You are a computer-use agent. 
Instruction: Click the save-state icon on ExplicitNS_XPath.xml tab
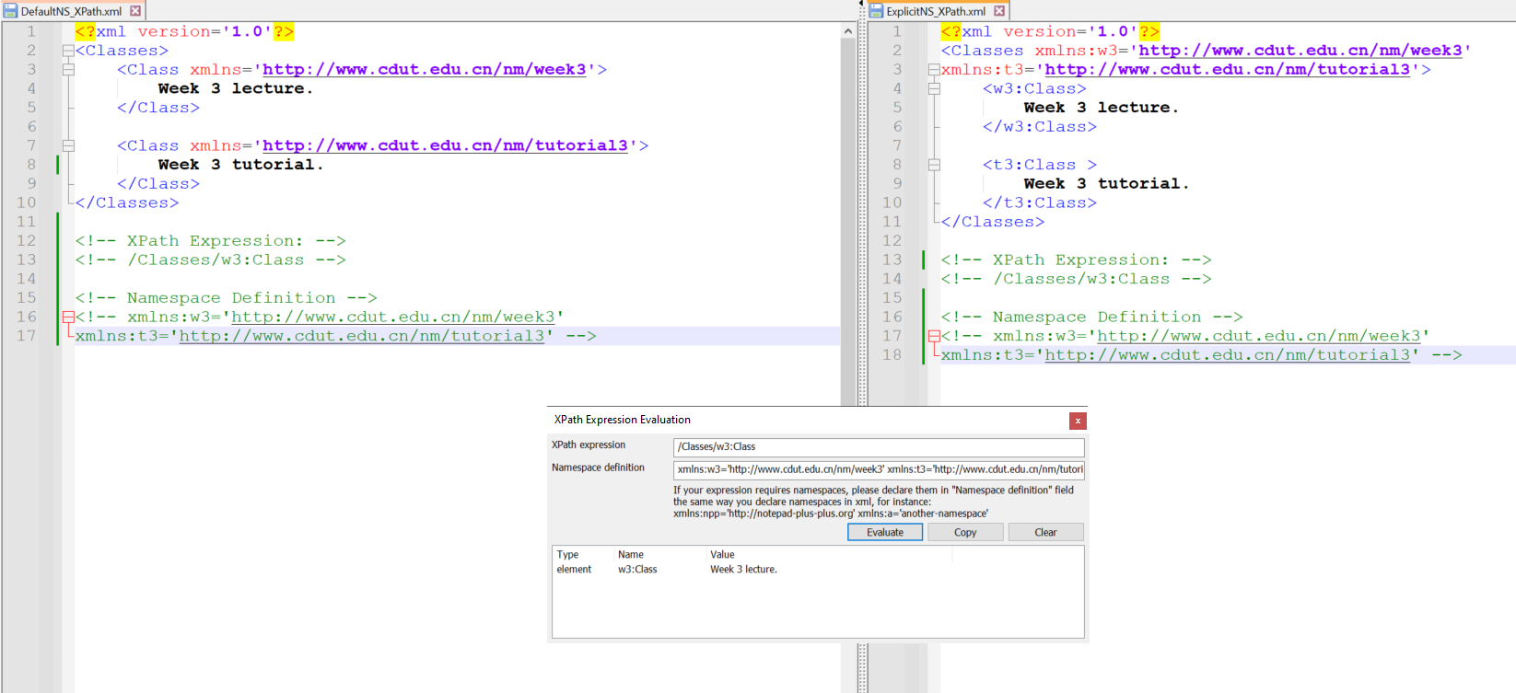coord(876,11)
